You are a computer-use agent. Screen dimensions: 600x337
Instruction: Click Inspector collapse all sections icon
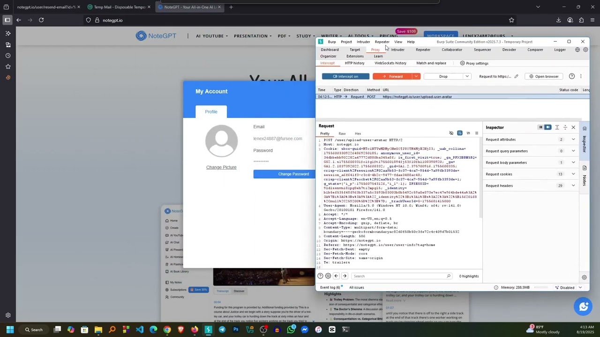point(565,127)
